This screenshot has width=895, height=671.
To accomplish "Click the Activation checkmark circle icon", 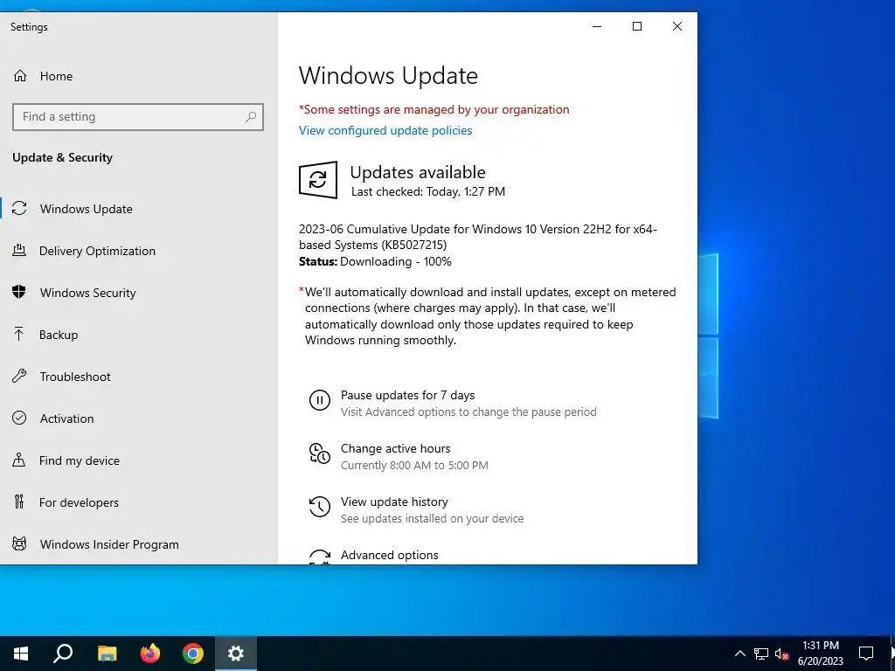I will (x=19, y=418).
